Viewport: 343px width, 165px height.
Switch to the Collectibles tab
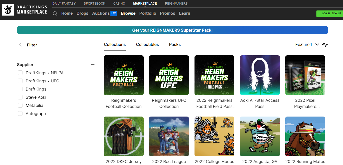click(147, 45)
